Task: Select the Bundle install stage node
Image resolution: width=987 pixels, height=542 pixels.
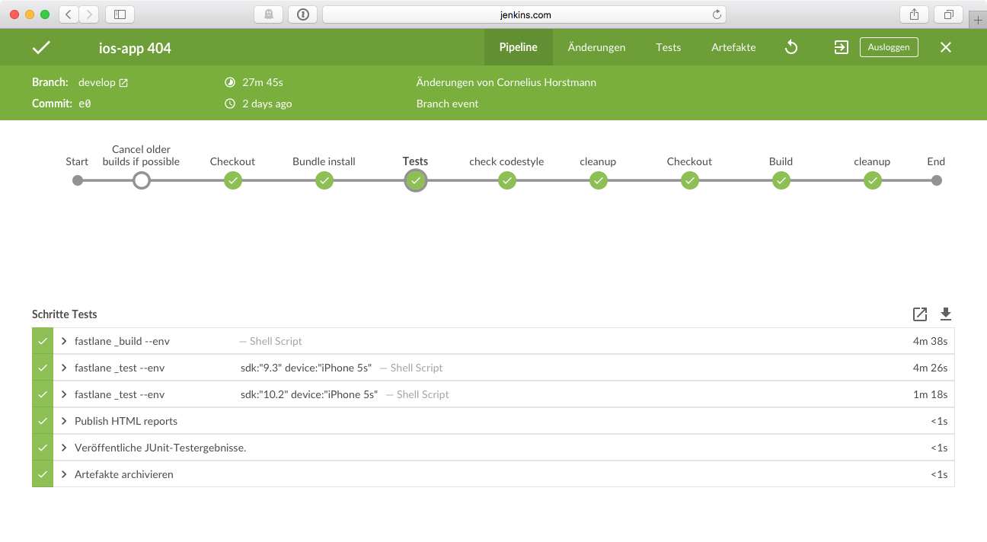Action: pyautogui.click(x=324, y=181)
